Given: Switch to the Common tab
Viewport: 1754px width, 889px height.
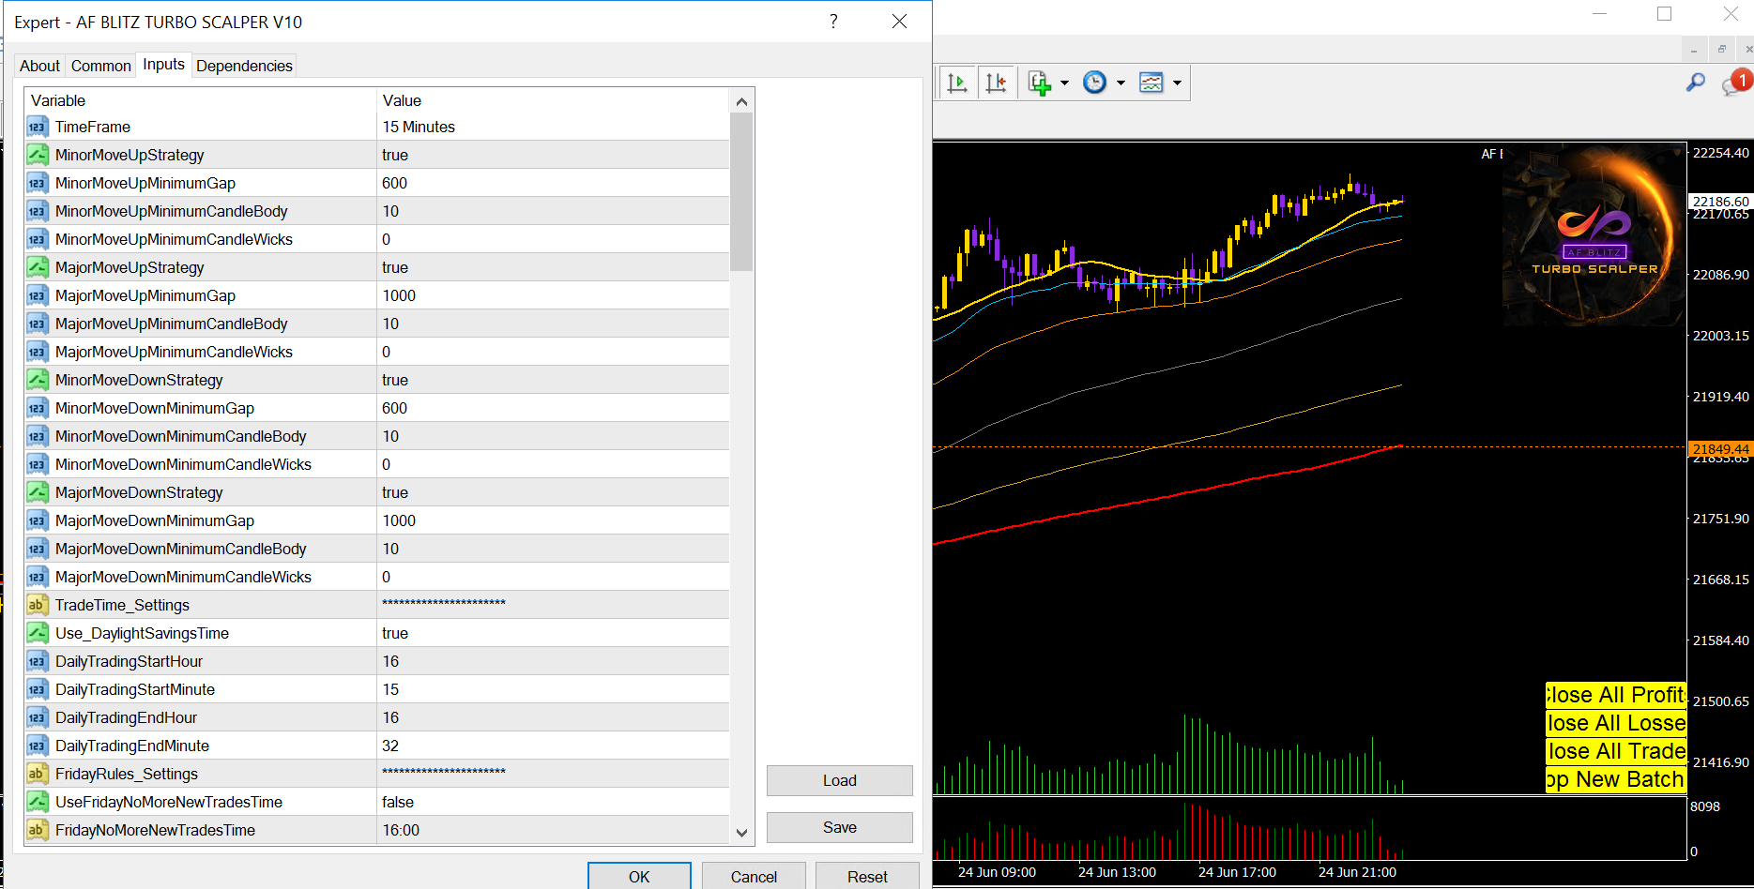Looking at the screenshot, I should (x=100, y=66).
